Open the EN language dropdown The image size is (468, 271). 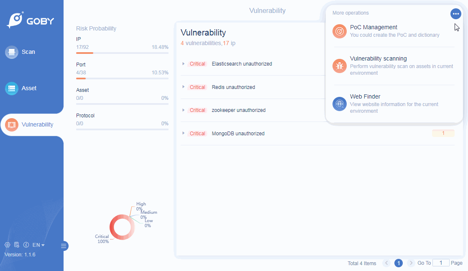pos(38,245)
